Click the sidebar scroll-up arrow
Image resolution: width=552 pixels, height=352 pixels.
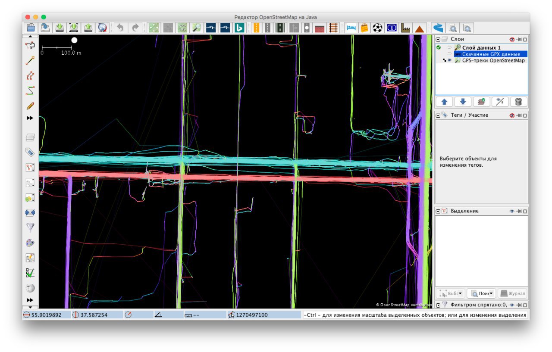point(30,37)
